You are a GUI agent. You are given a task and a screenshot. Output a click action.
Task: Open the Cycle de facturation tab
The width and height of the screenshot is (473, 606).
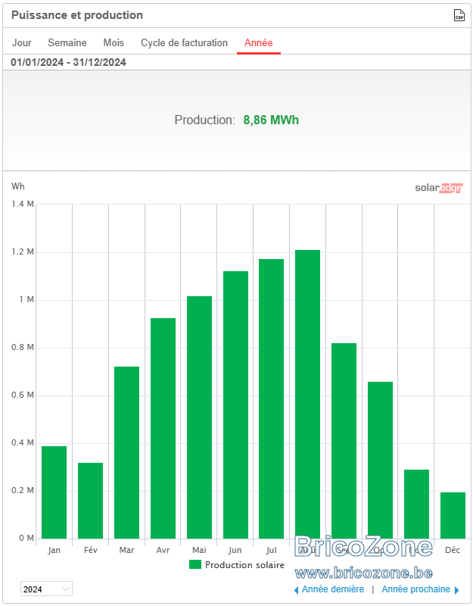184,42
